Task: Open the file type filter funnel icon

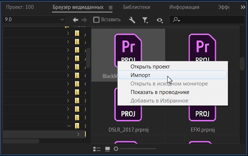Action: 145,20
